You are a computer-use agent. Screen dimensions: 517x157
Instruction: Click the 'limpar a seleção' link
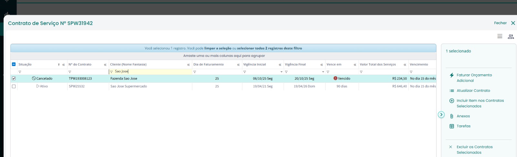[x=217, y=48]
